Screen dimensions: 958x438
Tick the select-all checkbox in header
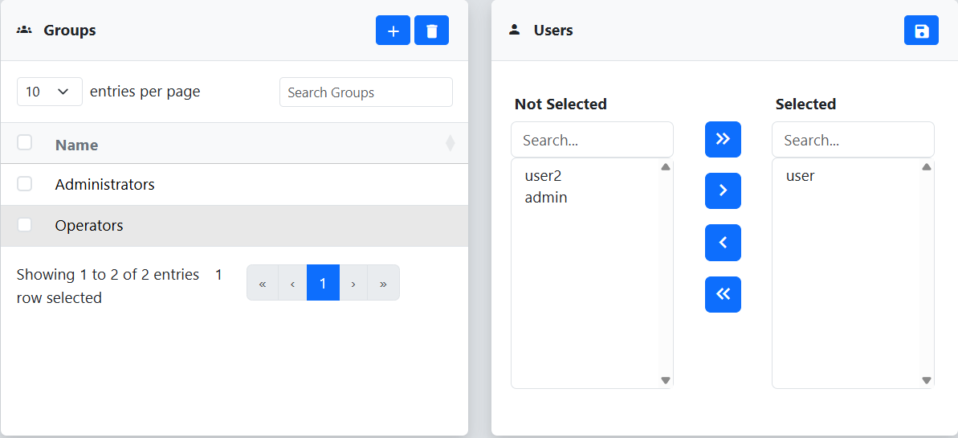(x=24, y=142)
